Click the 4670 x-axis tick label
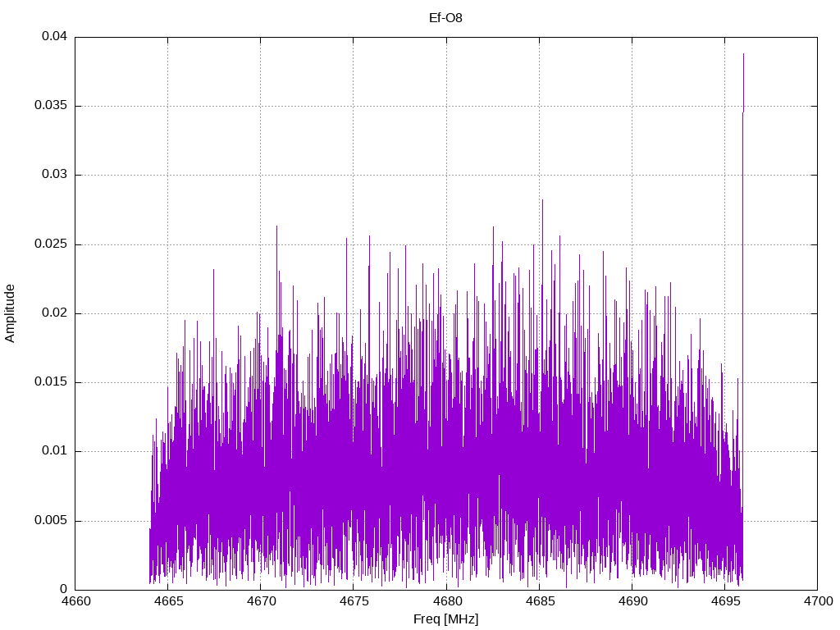Screen dimensions: 840x630 pos(260,601)
